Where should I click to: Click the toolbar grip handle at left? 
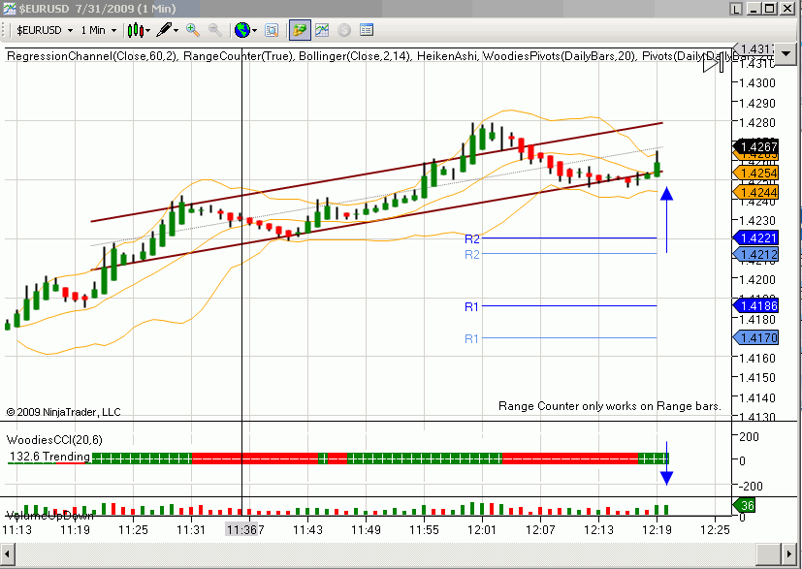pos(6,30)
